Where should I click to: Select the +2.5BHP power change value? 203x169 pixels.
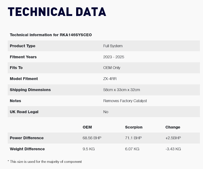tap(173, 138)
